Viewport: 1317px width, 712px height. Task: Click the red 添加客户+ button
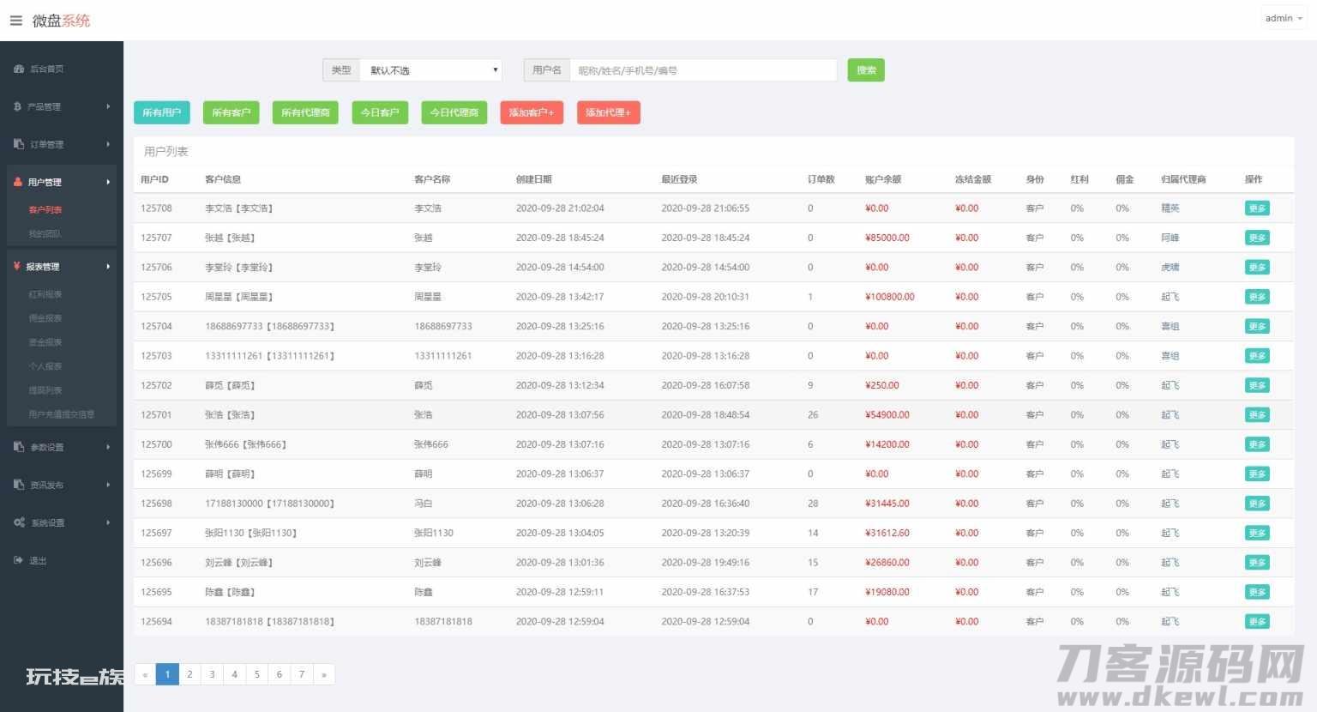(x=532, y=112)
